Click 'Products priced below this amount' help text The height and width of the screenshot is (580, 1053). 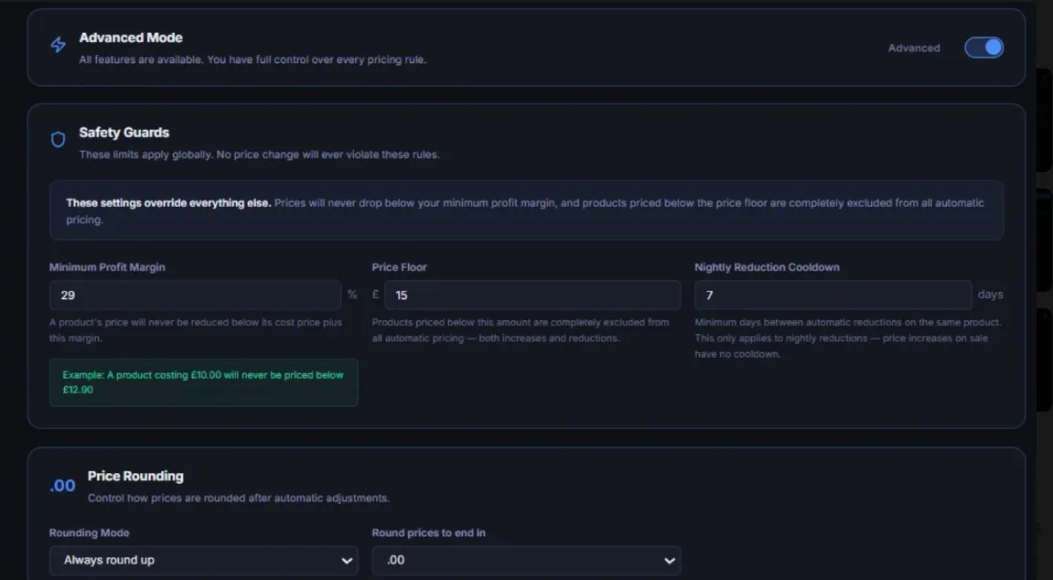[521, 330]
